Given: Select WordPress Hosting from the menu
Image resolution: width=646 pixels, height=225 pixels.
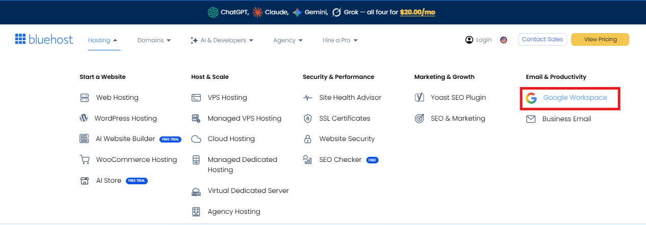Looking at the screenshot, I should tap(126, 118).
